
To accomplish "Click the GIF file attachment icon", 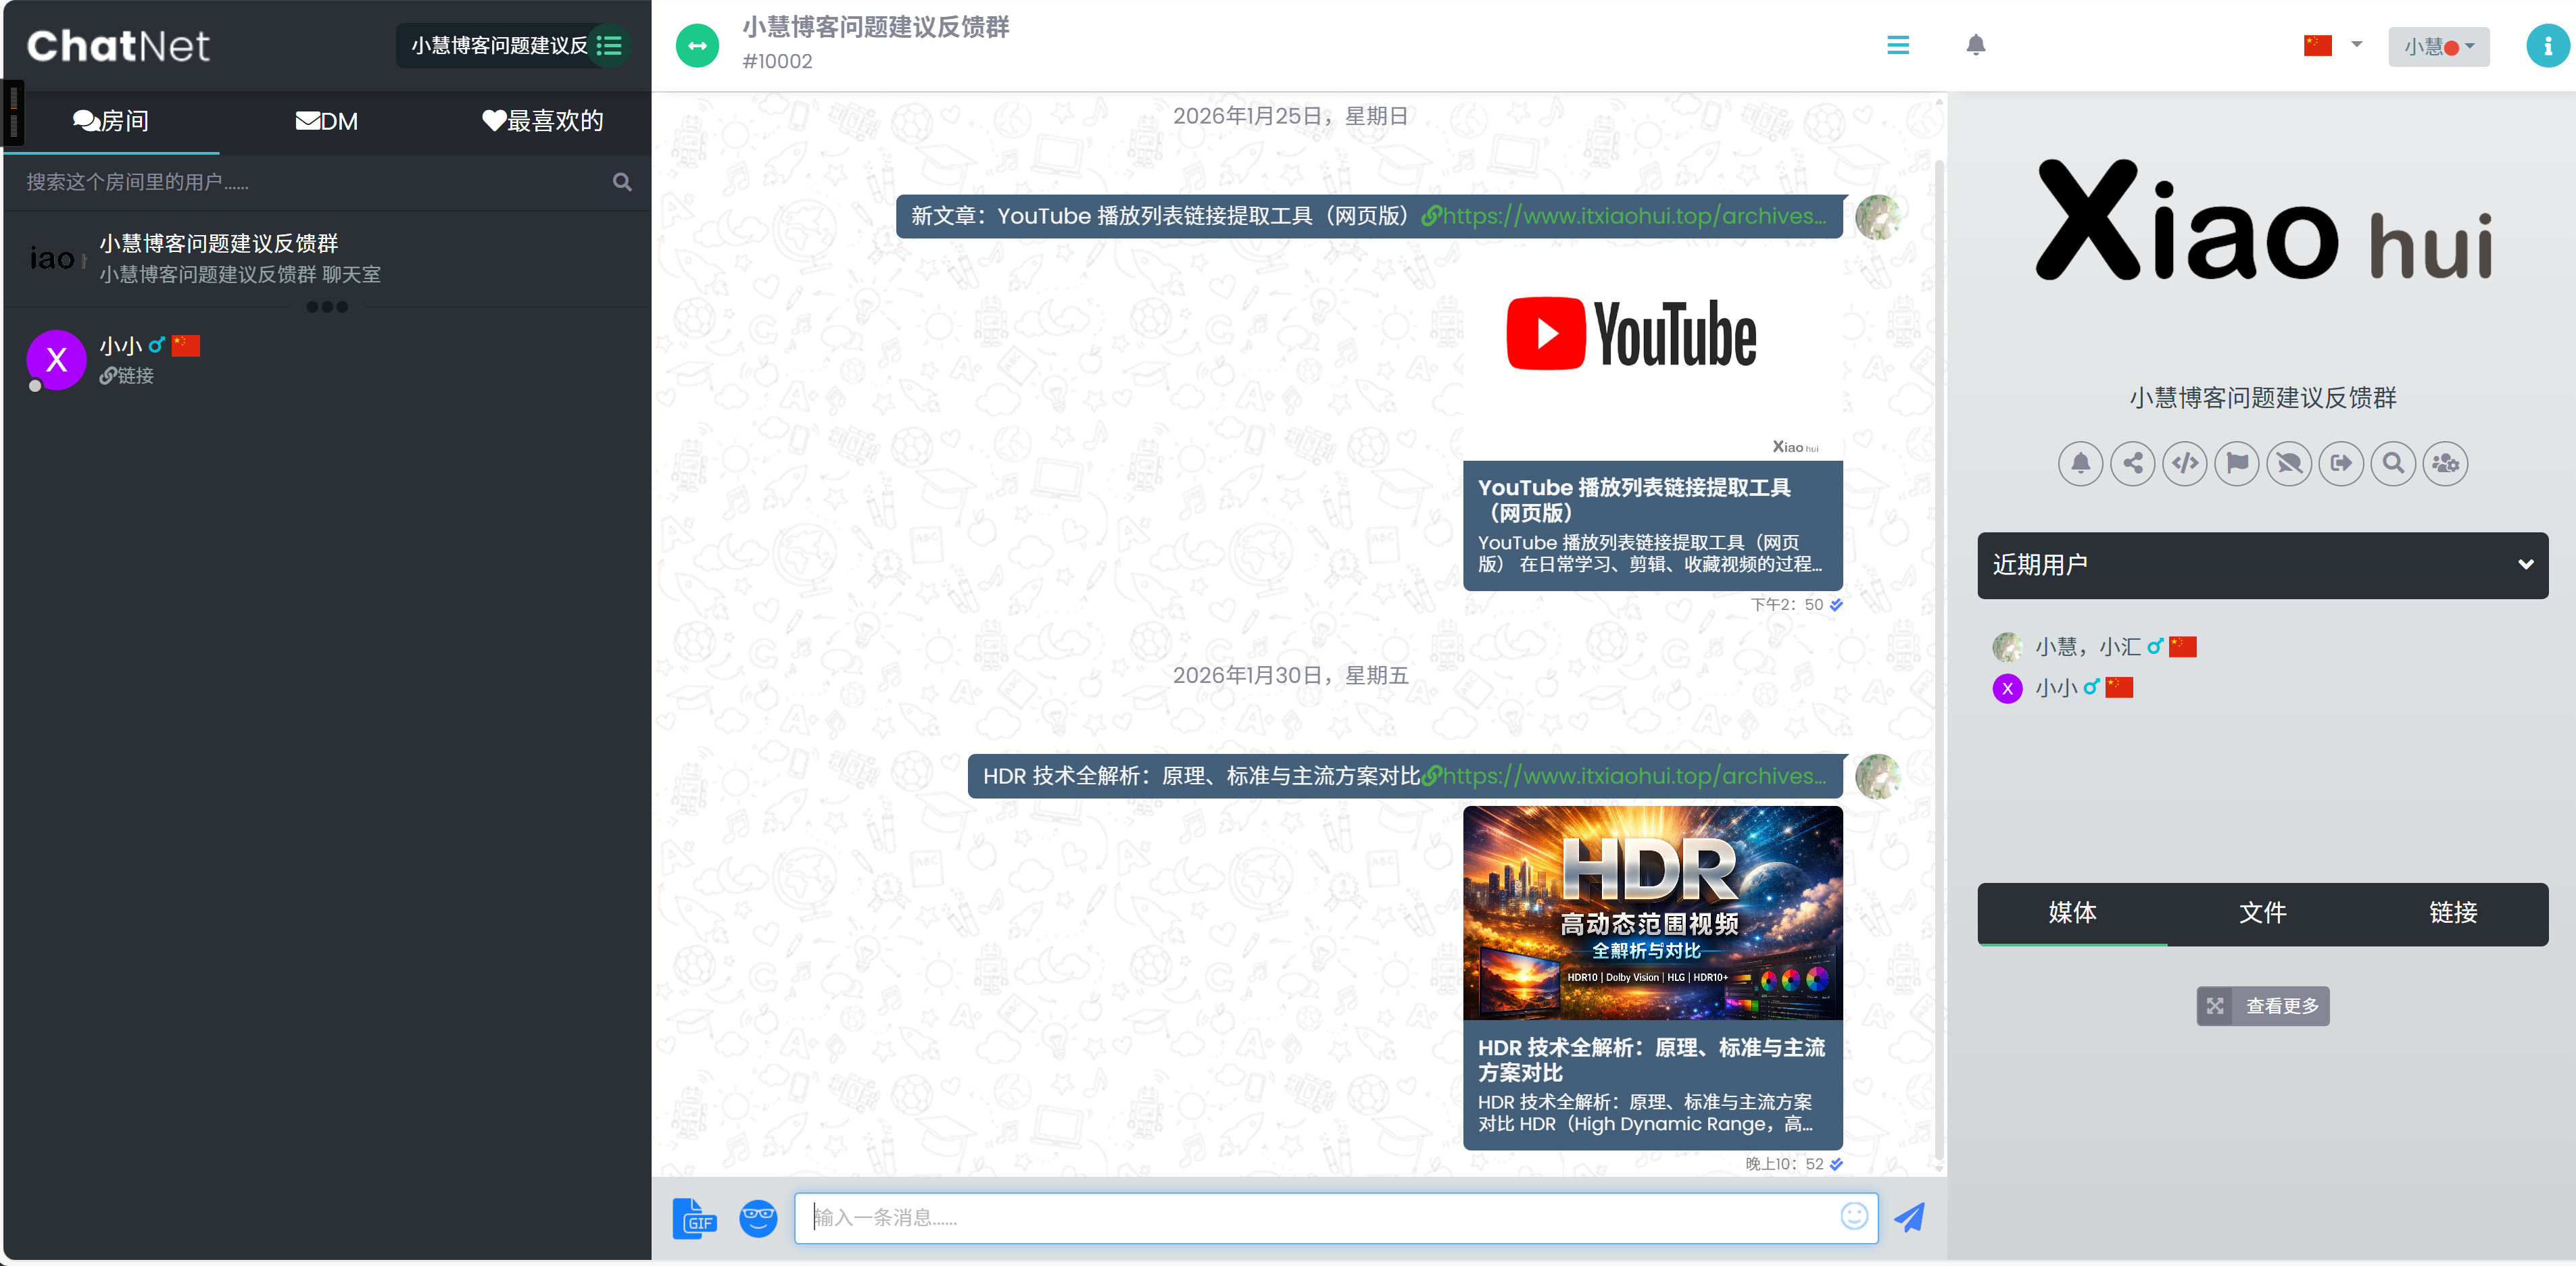I will [694, 1218].
